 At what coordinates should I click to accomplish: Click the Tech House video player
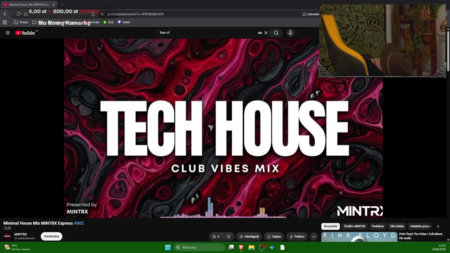tap(223, 128)
